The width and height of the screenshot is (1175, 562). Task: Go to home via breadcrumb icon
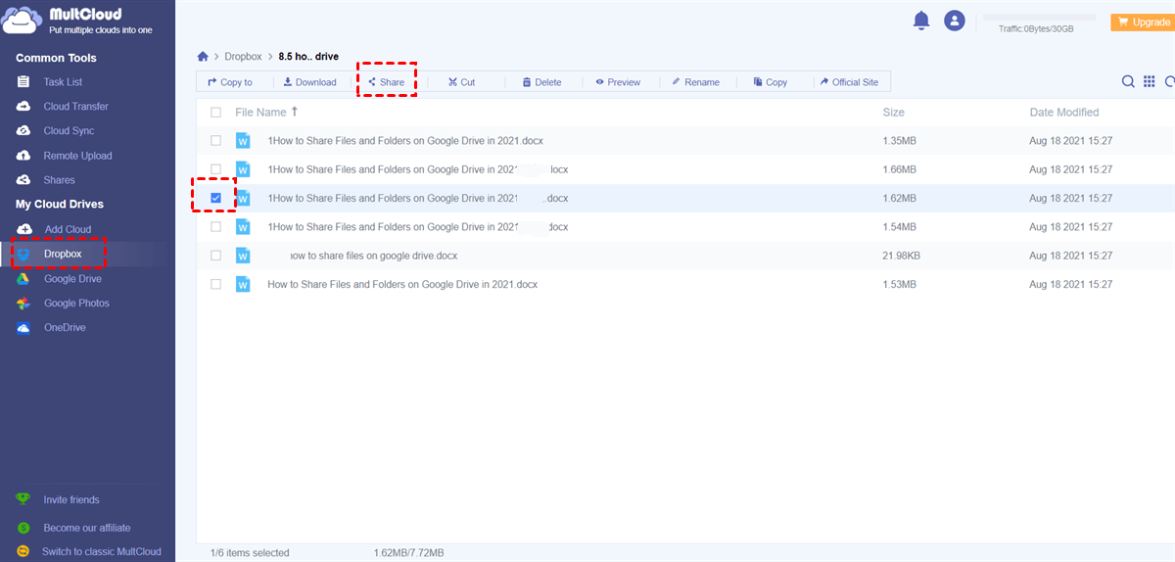pos(203,57)
